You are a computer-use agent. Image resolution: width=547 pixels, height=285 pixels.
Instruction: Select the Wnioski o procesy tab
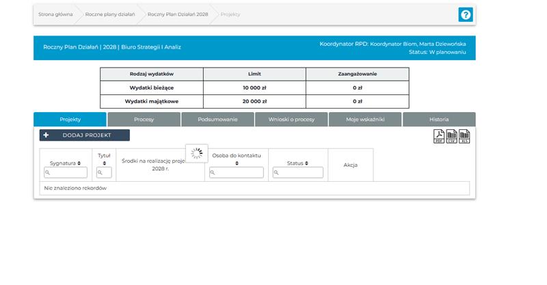click(291, 120)
